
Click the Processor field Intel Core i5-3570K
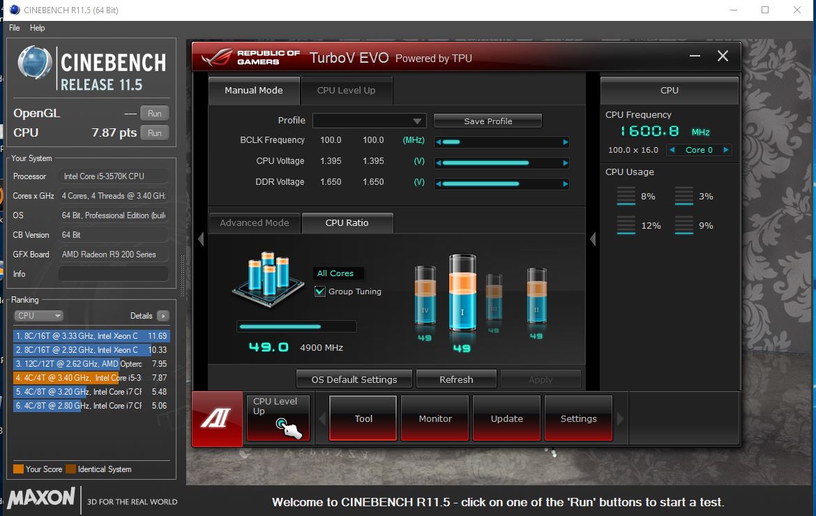pos(114,176)
